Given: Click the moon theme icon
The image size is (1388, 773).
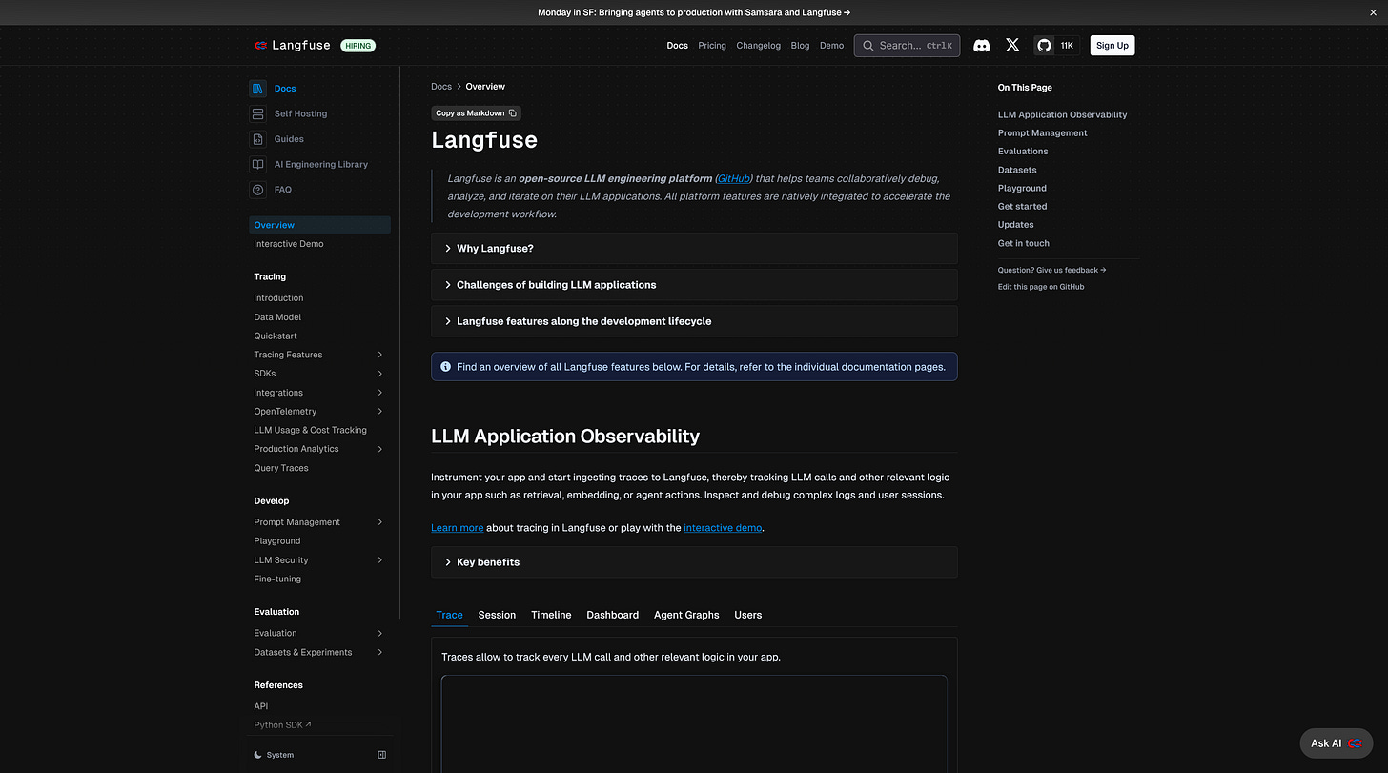Looking at the screenshot, I should pyautogui.click(x=258, y=755).
